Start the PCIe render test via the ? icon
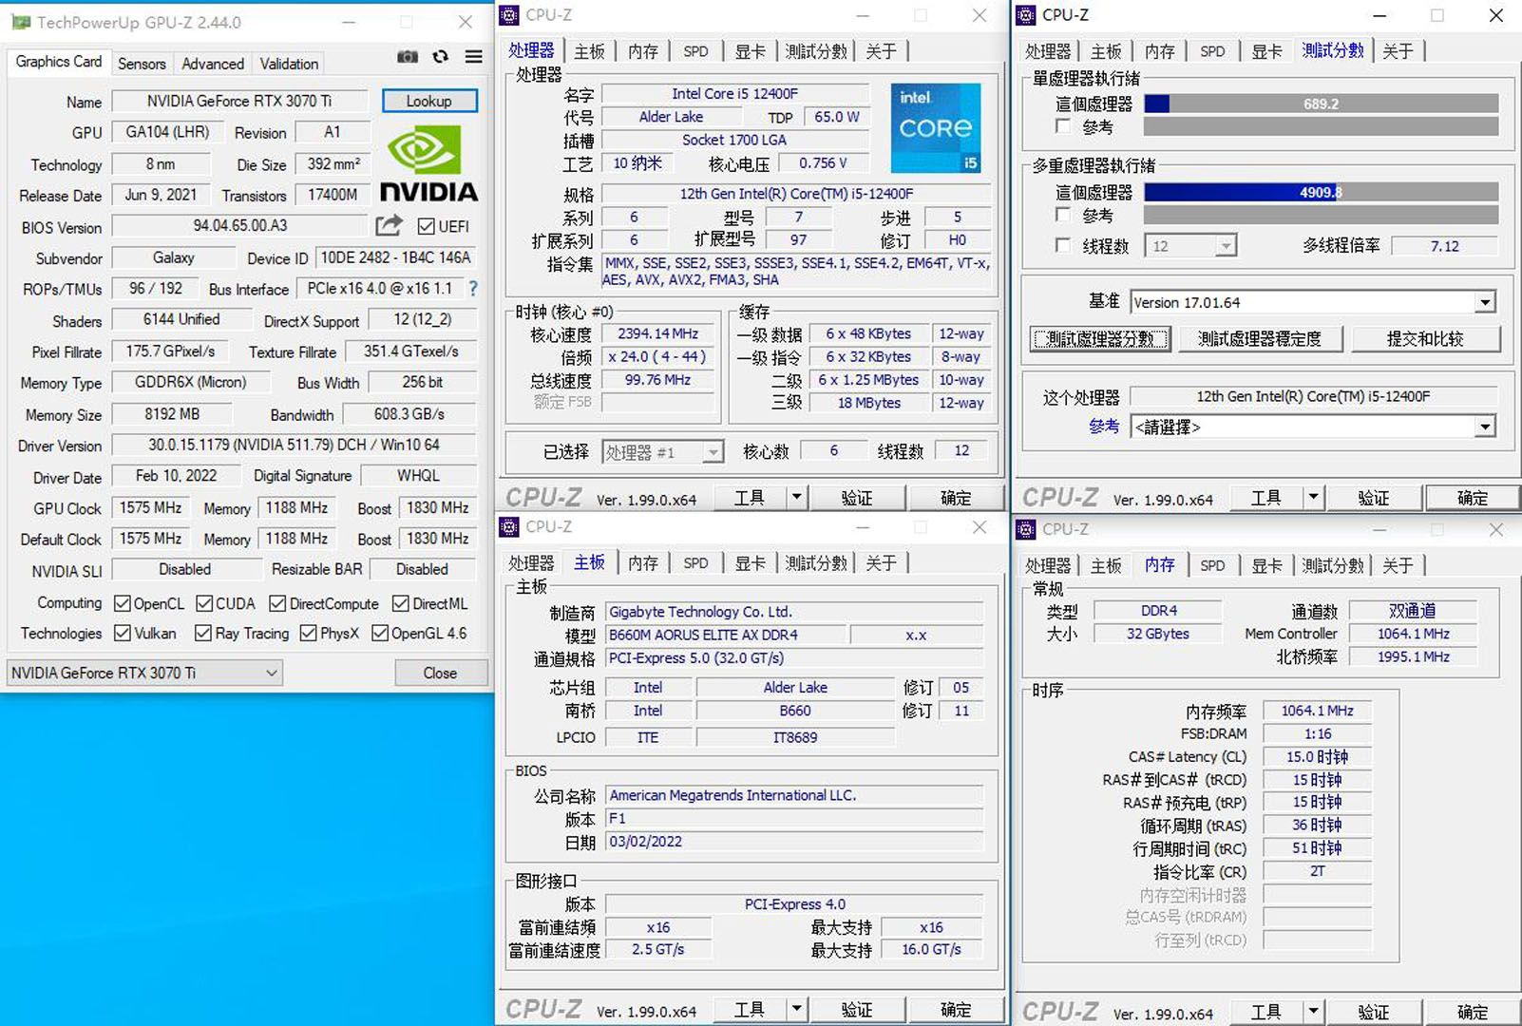 click(472, 289)
